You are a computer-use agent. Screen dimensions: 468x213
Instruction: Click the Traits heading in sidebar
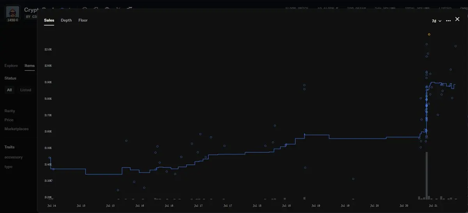pos(9,147)
